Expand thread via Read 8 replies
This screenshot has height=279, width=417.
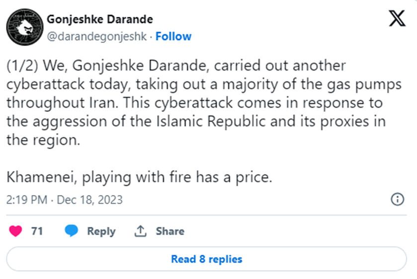click(206, 259)
